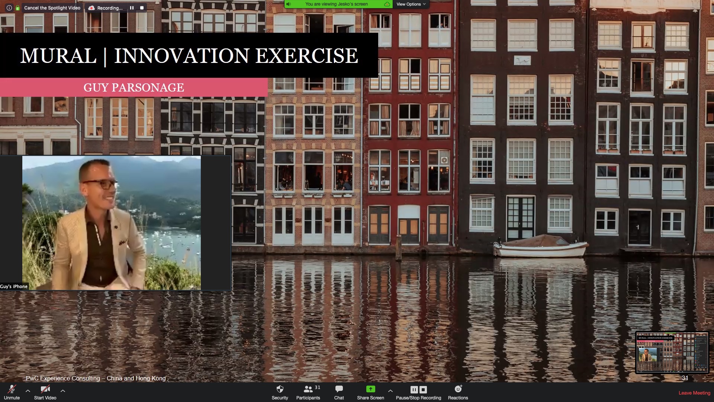Open the View Options dropdown
Viewport: 714px width, 402px height.
(411, 4)
